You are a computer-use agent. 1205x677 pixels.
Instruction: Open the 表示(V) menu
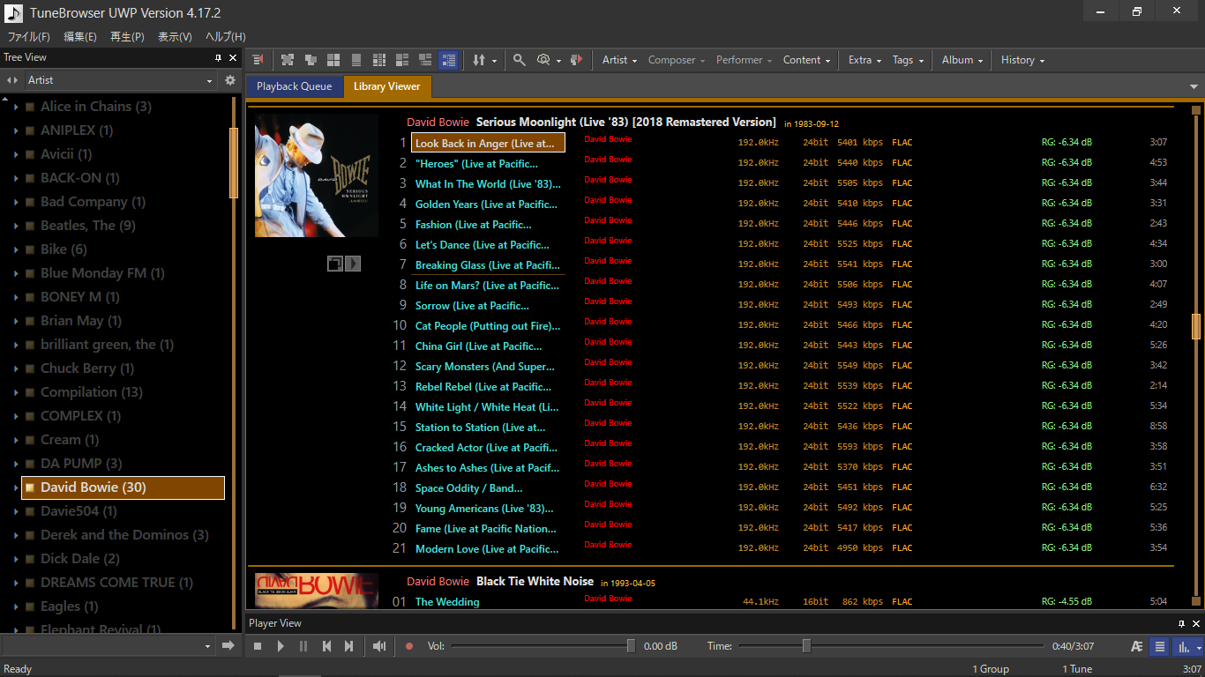[175, 37]
